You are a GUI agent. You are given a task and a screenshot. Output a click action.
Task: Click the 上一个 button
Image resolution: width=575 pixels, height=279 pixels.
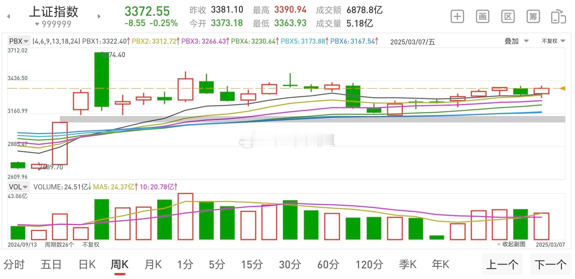coord(502,265)
